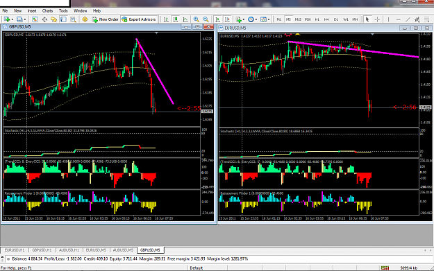Switch chart to Bar Chart type
Image resolution: width=434 pixels, height=271 pixels.
click(x=166, y=19)
